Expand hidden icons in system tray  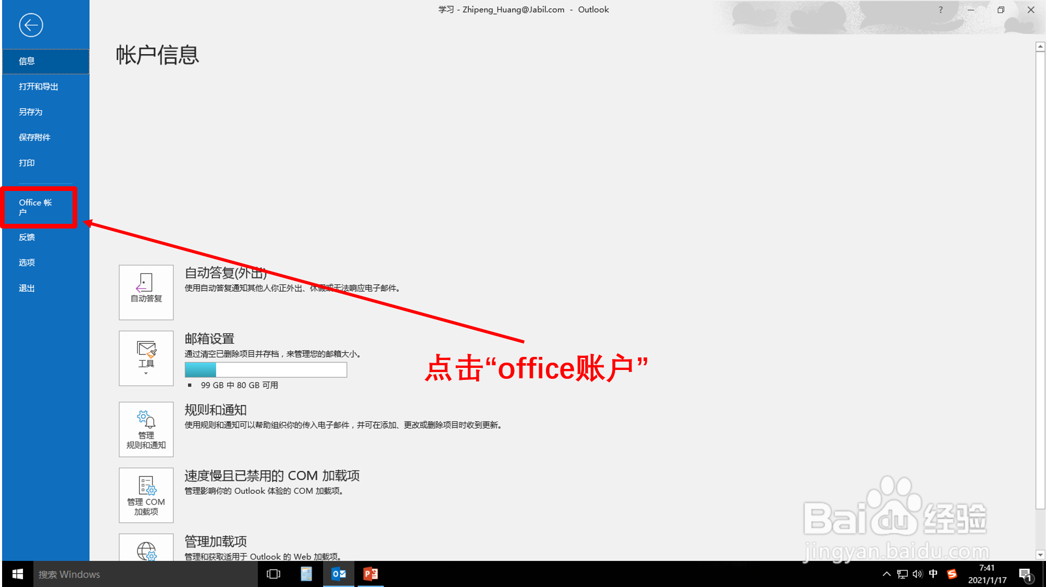886,574
